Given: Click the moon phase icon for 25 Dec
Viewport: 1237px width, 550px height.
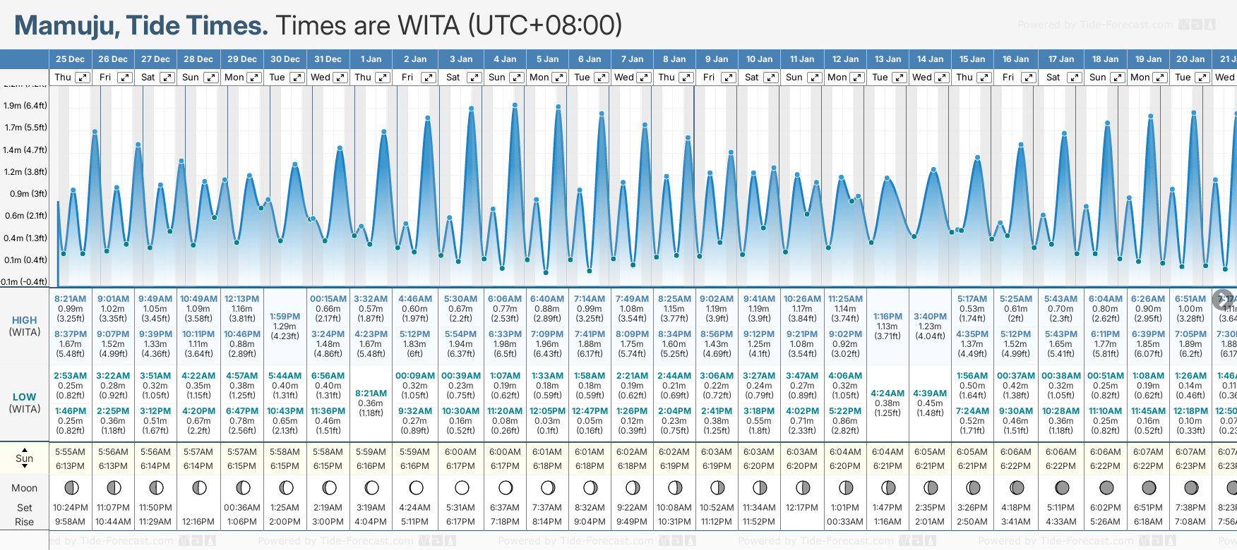Looking at the screenshot, I should 71,487.
